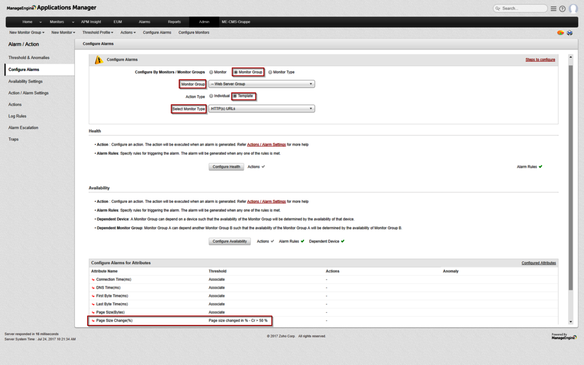The image size is (584, 365).
Task: Open Alarm Escalation in sidebar
Action: click(23, 128)
